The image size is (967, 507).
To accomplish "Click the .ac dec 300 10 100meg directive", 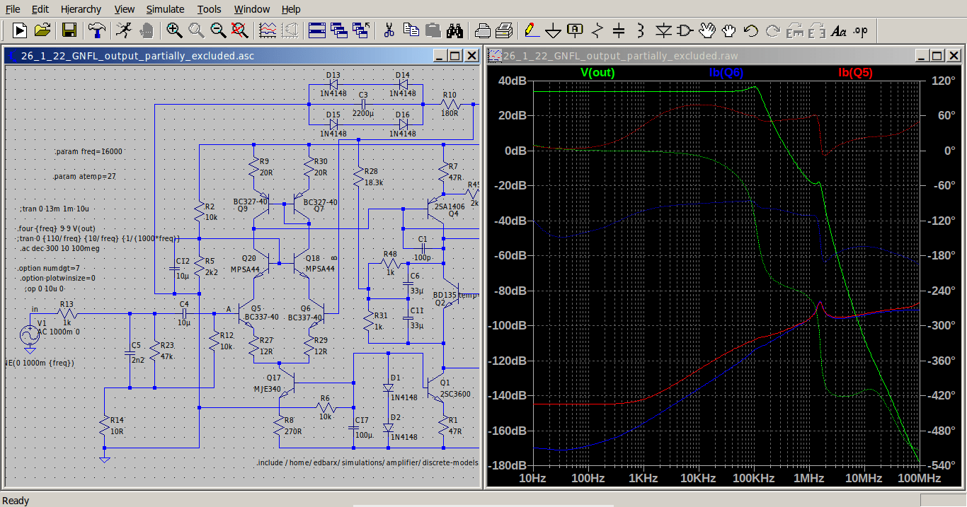I will point(60,248).
